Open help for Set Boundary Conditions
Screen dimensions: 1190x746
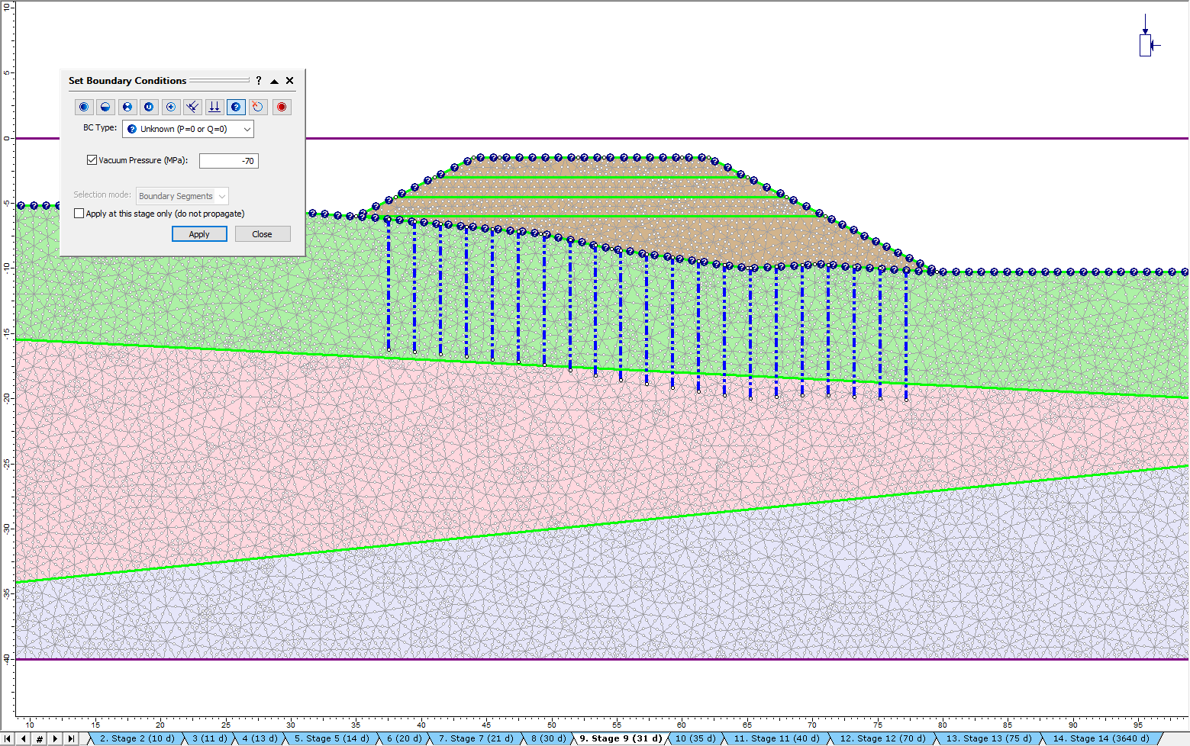click(x=259, y=81)
